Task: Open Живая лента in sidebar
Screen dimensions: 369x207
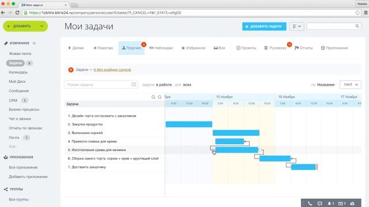Action: tap(20, 53)
